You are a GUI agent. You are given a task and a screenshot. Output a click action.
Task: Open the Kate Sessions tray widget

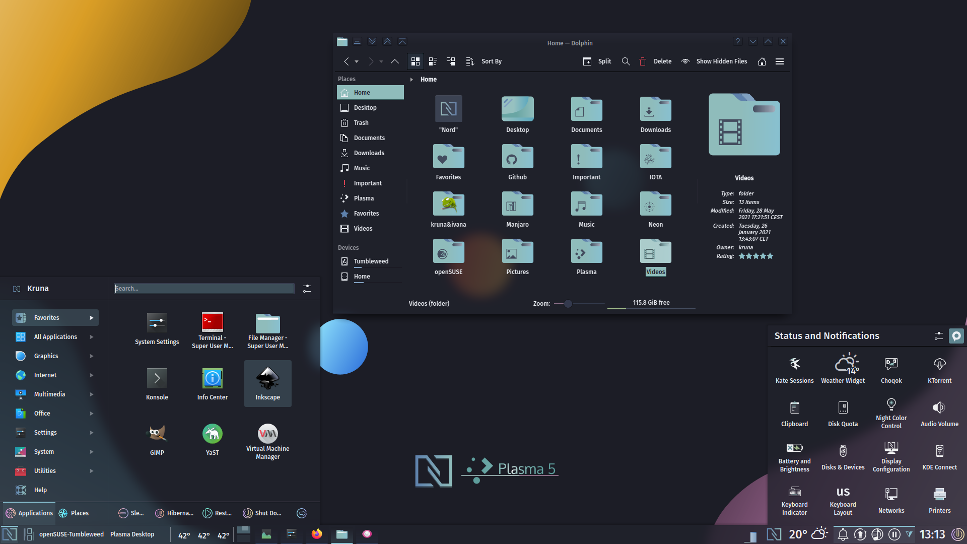[x=794, y=370]
